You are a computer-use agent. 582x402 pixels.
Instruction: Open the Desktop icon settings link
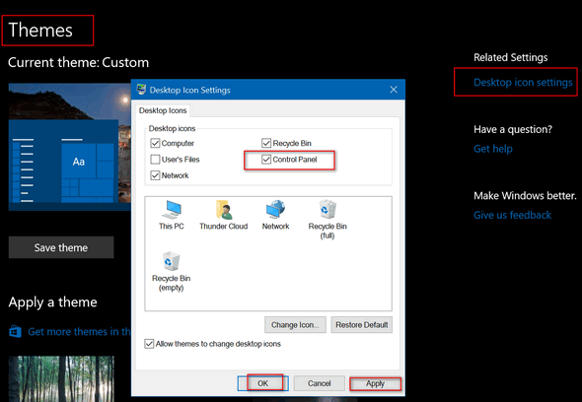click(x=523, y=83)
